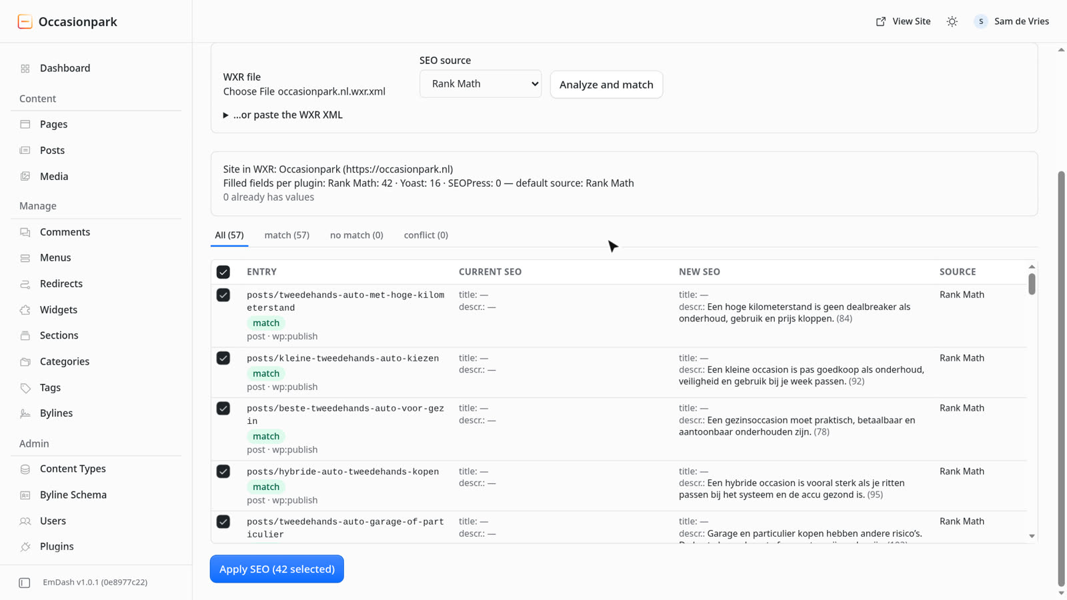Click the Dashboard grid icon
Screen dimensions: 1067x600
pyautogui.click(x=25, y=69)
